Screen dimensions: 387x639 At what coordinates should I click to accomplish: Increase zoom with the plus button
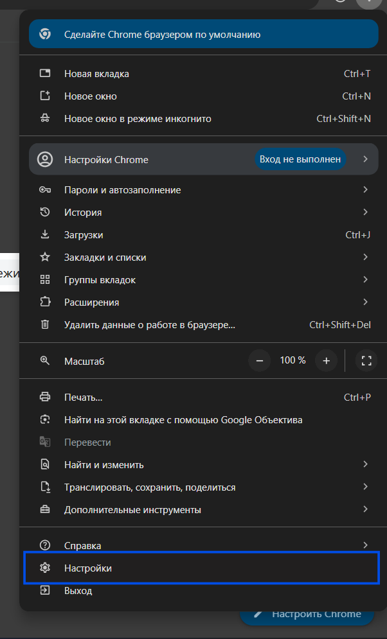[327, 361]
